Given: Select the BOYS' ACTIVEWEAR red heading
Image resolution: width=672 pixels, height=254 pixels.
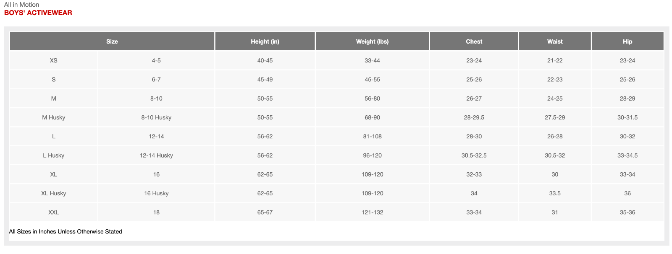Looking at the screenshot, I should 38,13.
